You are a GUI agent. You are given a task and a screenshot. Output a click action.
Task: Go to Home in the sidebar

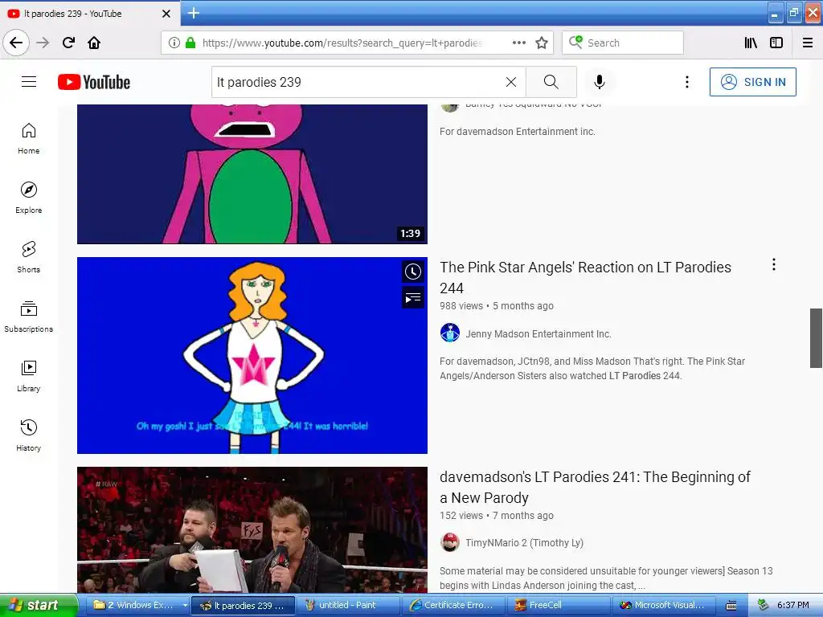click(x=28, y=138)
